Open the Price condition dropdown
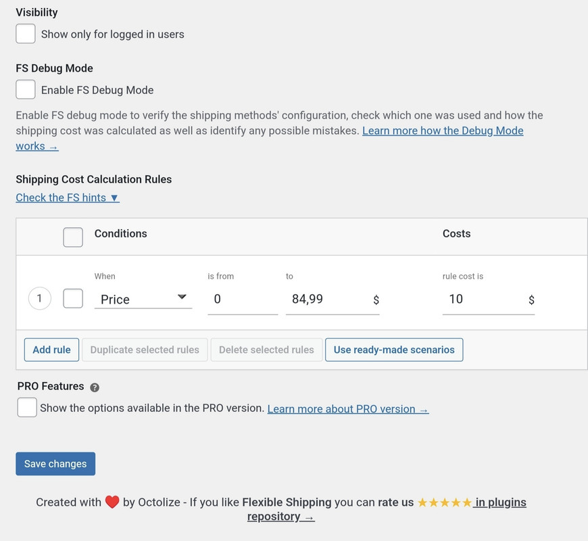588x541 pixels. (x=143, y=299)
